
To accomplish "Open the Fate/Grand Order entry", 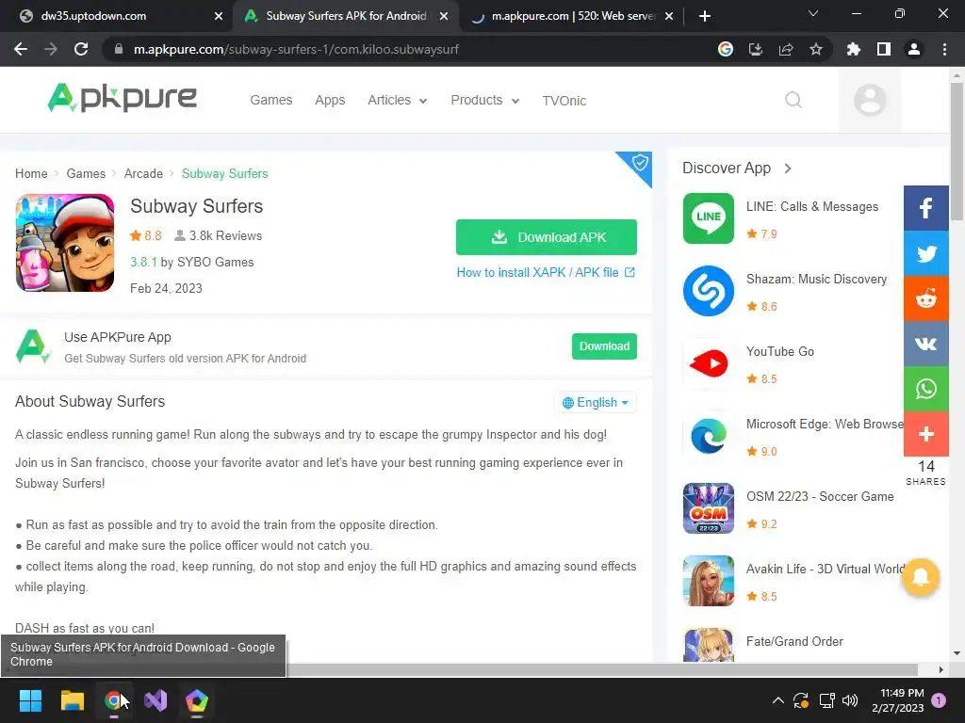I will click(793, 641).
